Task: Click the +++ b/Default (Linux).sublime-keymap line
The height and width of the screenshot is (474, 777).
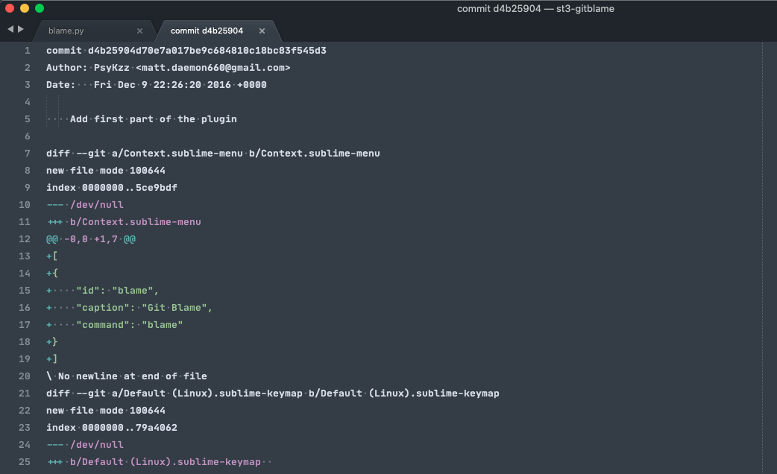Action: (154, 462)
